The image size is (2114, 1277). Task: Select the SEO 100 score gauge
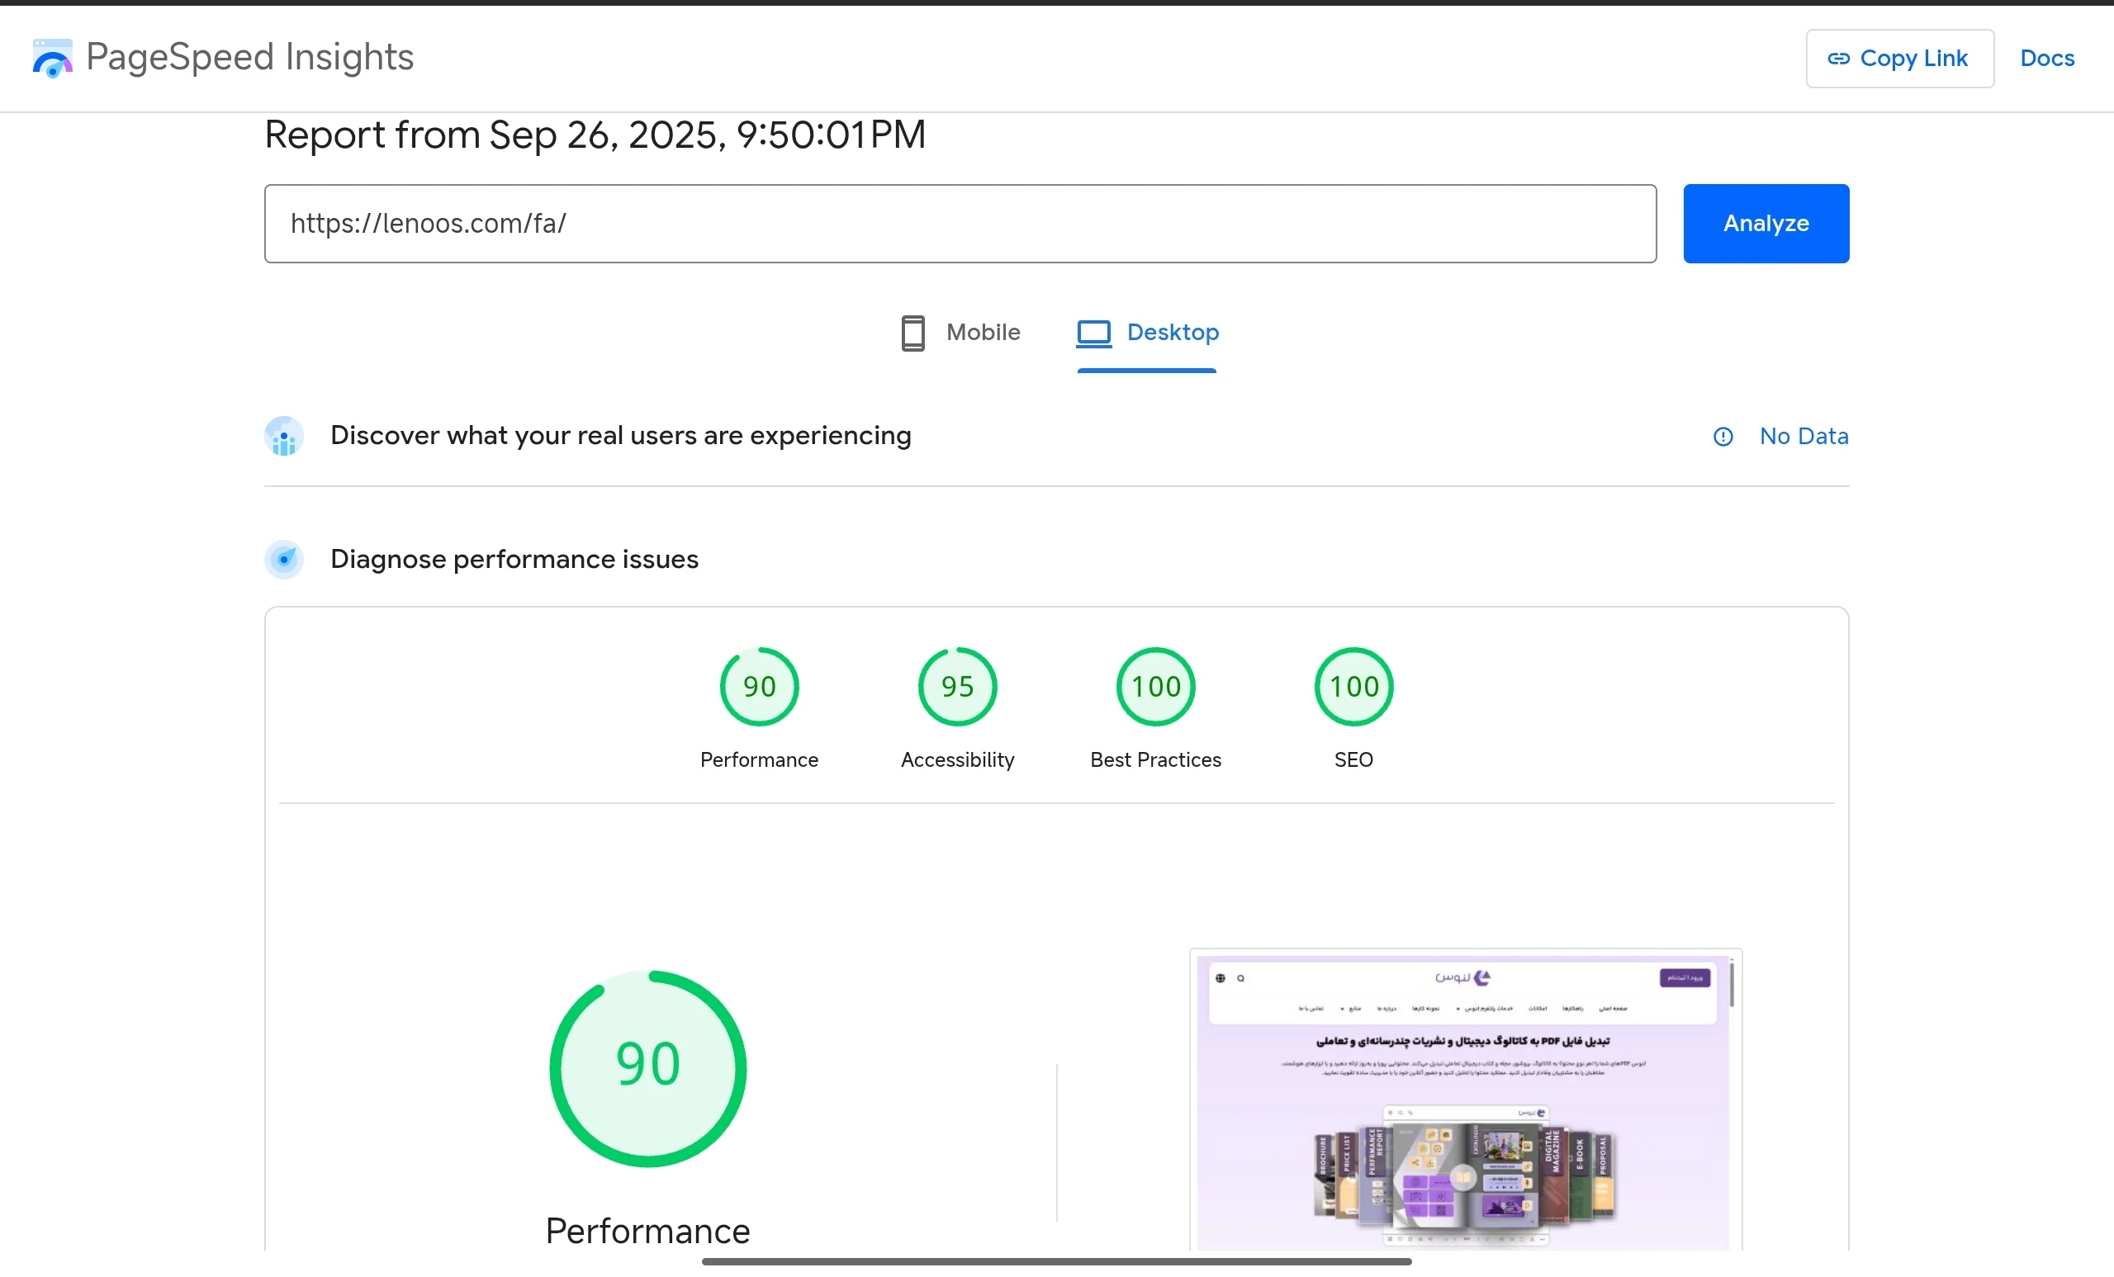click(x=1353, y=686)
